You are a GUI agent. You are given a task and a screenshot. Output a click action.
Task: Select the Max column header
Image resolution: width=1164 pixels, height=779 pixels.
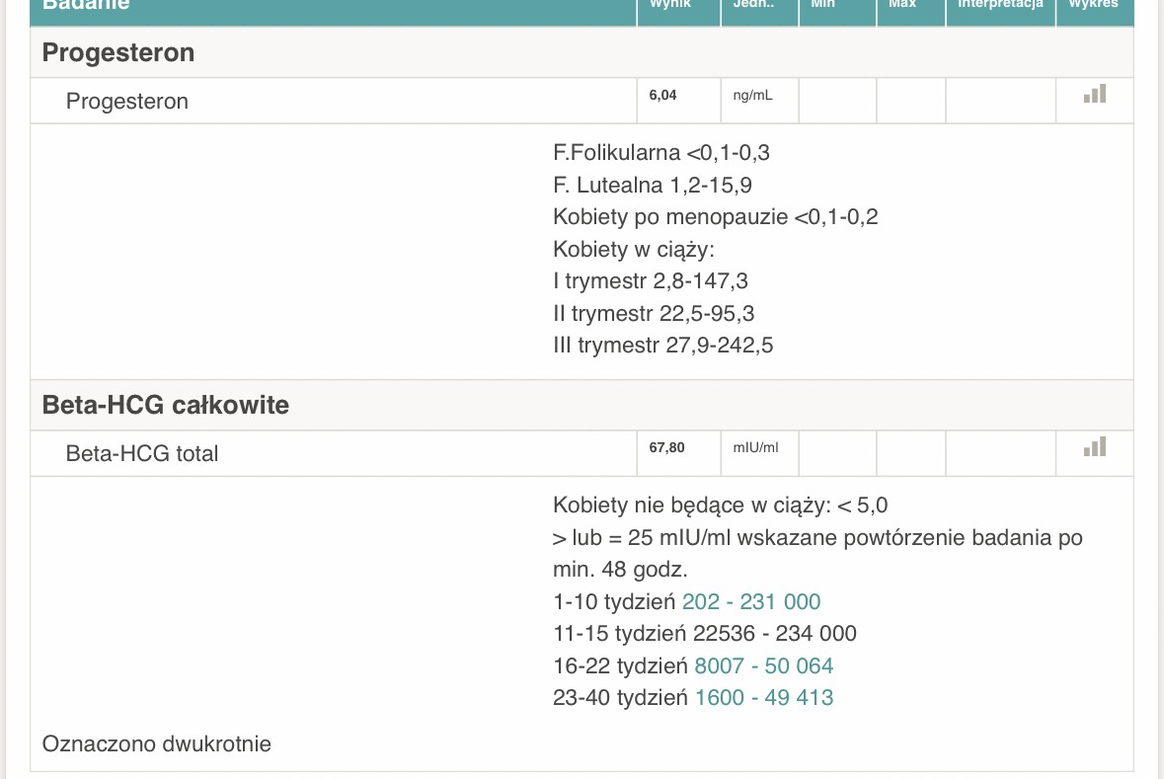(x=901, y=5)
